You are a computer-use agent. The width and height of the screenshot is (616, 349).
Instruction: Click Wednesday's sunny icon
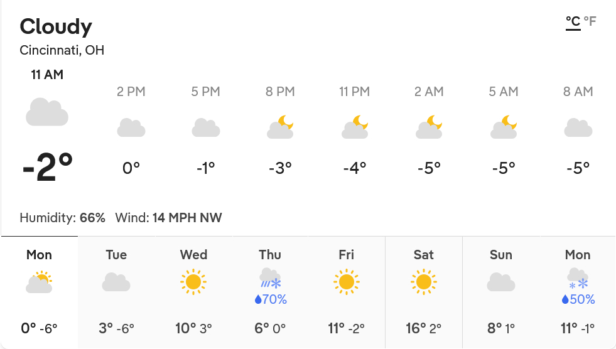point(193,282)
